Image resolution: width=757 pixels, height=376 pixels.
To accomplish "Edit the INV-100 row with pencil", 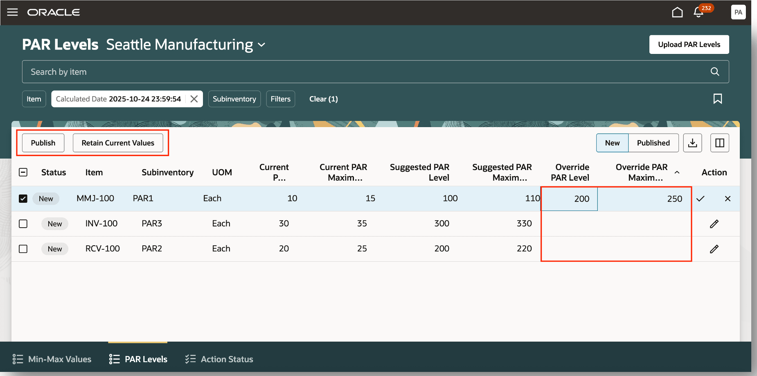I will point(714,224).
